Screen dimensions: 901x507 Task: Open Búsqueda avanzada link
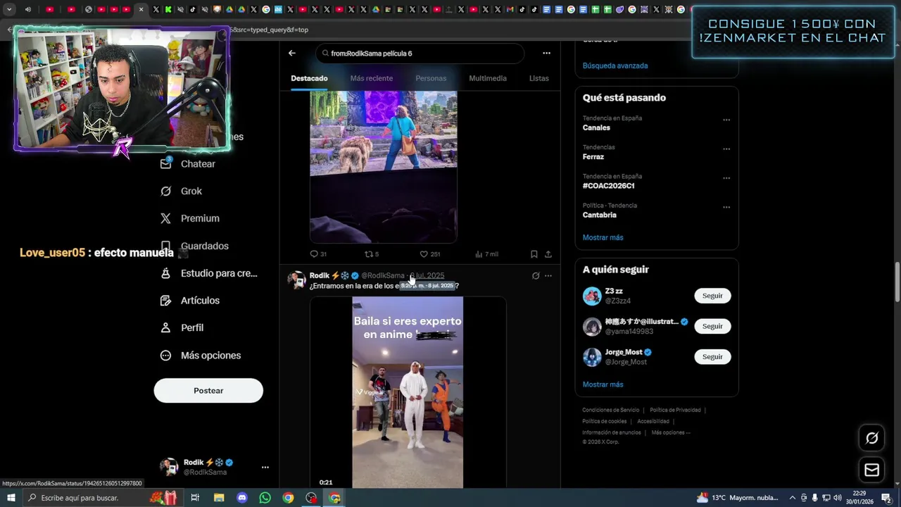[x=615, y=65]
